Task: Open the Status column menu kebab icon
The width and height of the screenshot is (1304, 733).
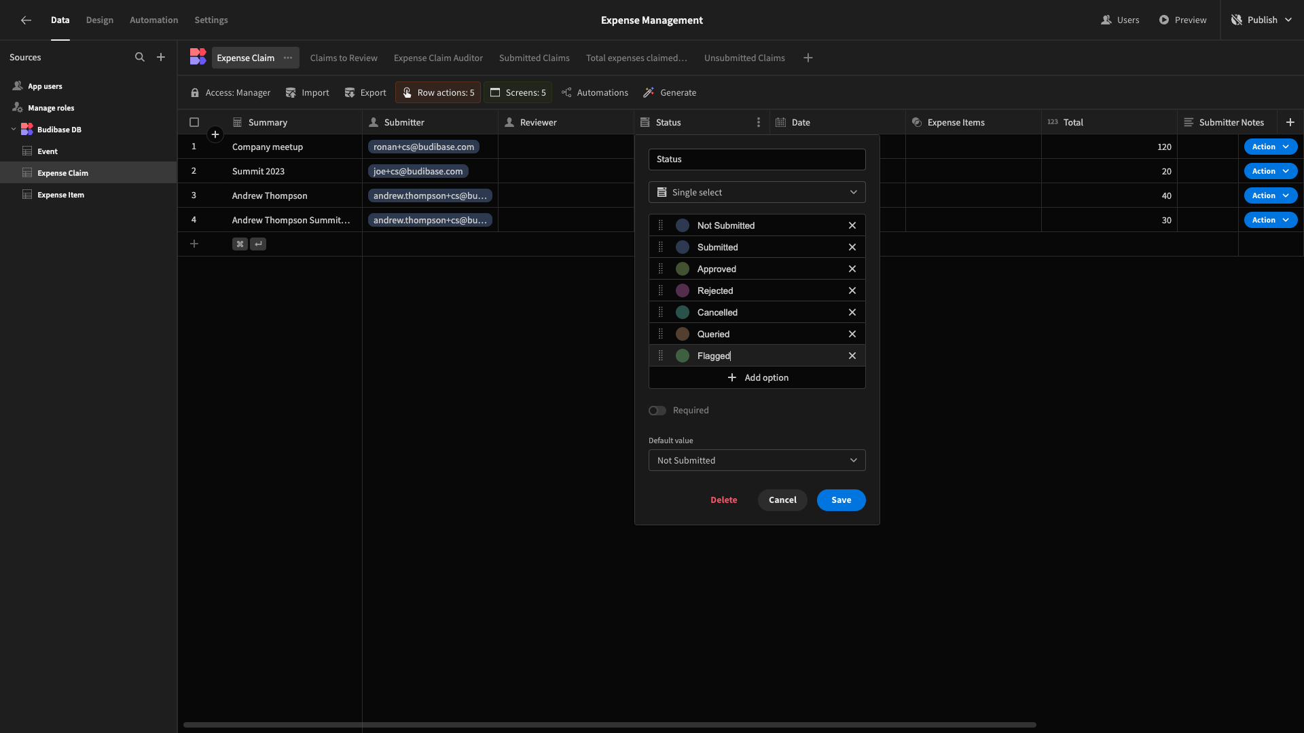Action: tap(759, 122)
